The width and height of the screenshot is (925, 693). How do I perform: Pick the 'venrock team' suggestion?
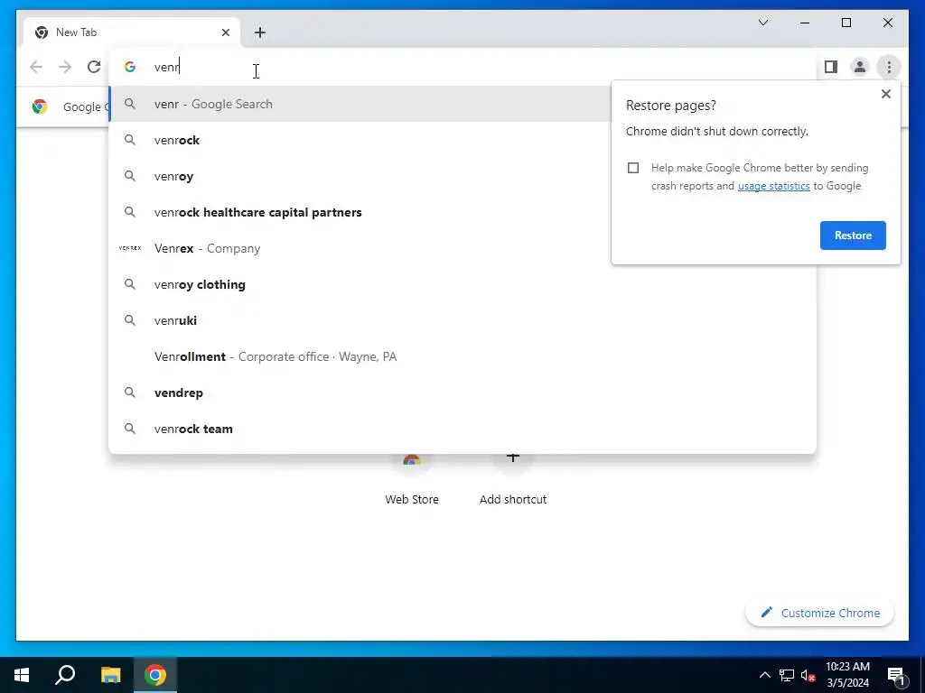[x=462, y=429]
